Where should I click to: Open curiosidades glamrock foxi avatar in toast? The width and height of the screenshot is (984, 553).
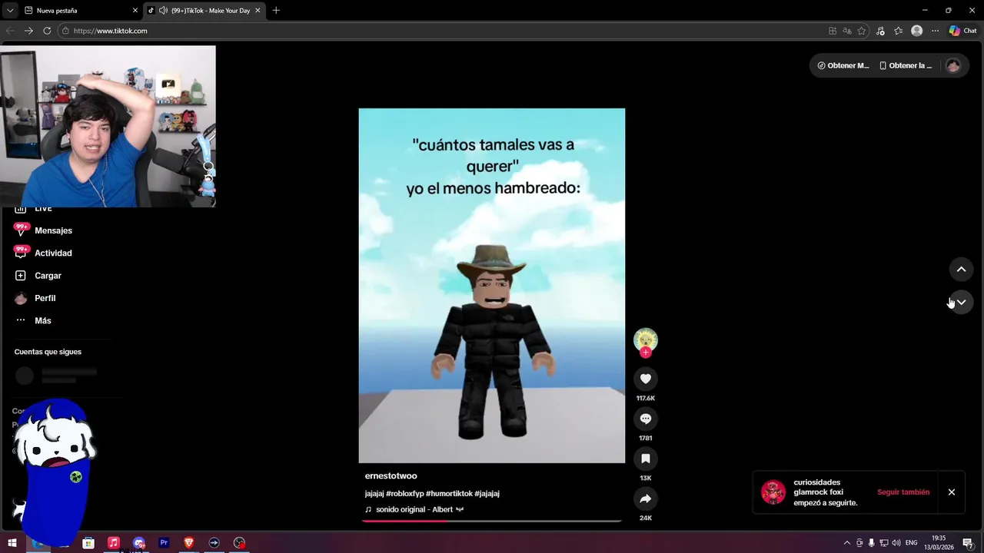(x=773, y=492)
